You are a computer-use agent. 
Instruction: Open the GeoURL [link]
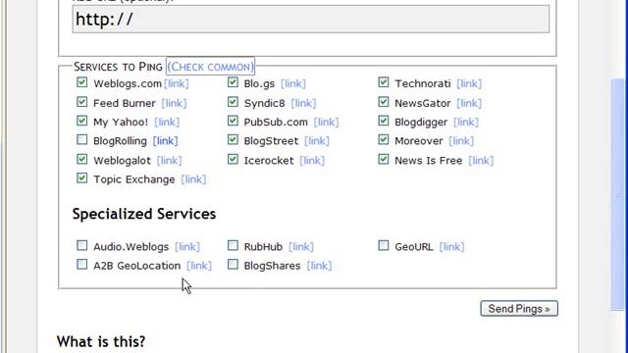pos(451,246)
